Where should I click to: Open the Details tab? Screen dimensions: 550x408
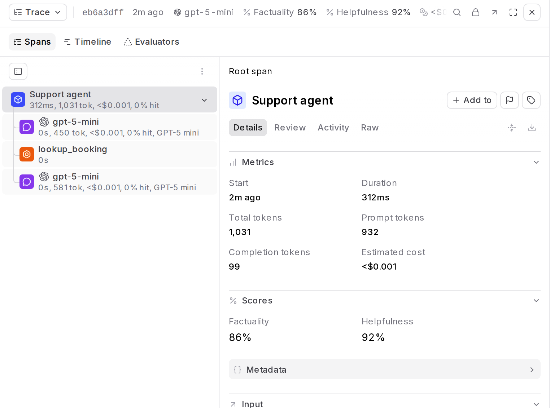click(248, 128)
